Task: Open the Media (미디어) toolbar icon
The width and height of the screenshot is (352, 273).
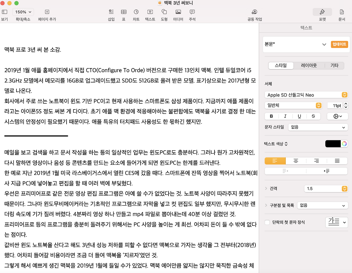Action: [x=178, y=12]
